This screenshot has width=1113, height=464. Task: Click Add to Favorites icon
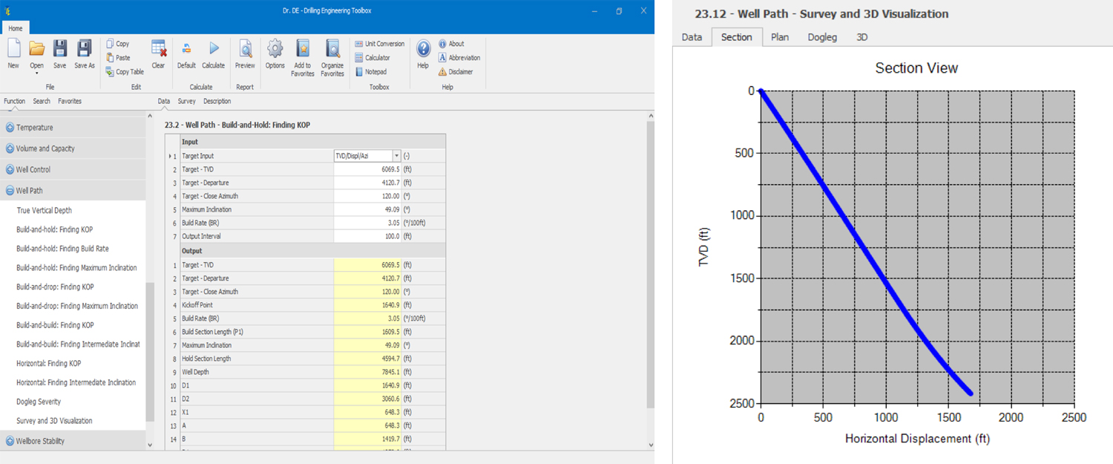point(303,50)
